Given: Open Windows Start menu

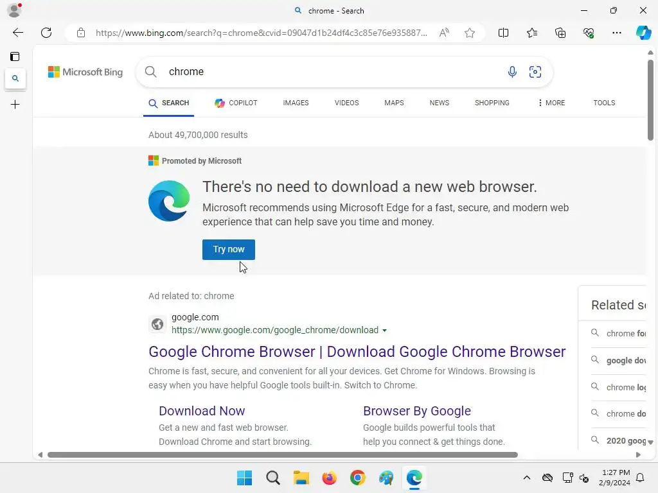Looking at the screenshot, I should coord(244,478).
